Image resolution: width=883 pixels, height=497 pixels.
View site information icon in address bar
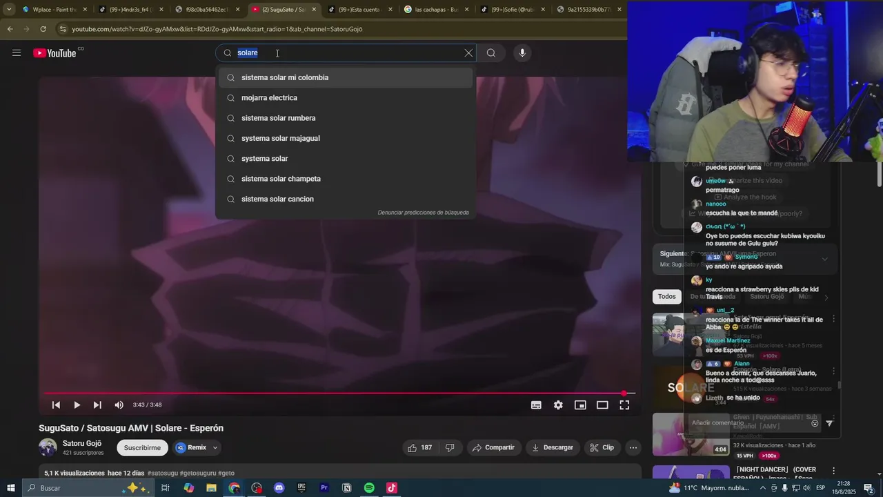(63, 29)
